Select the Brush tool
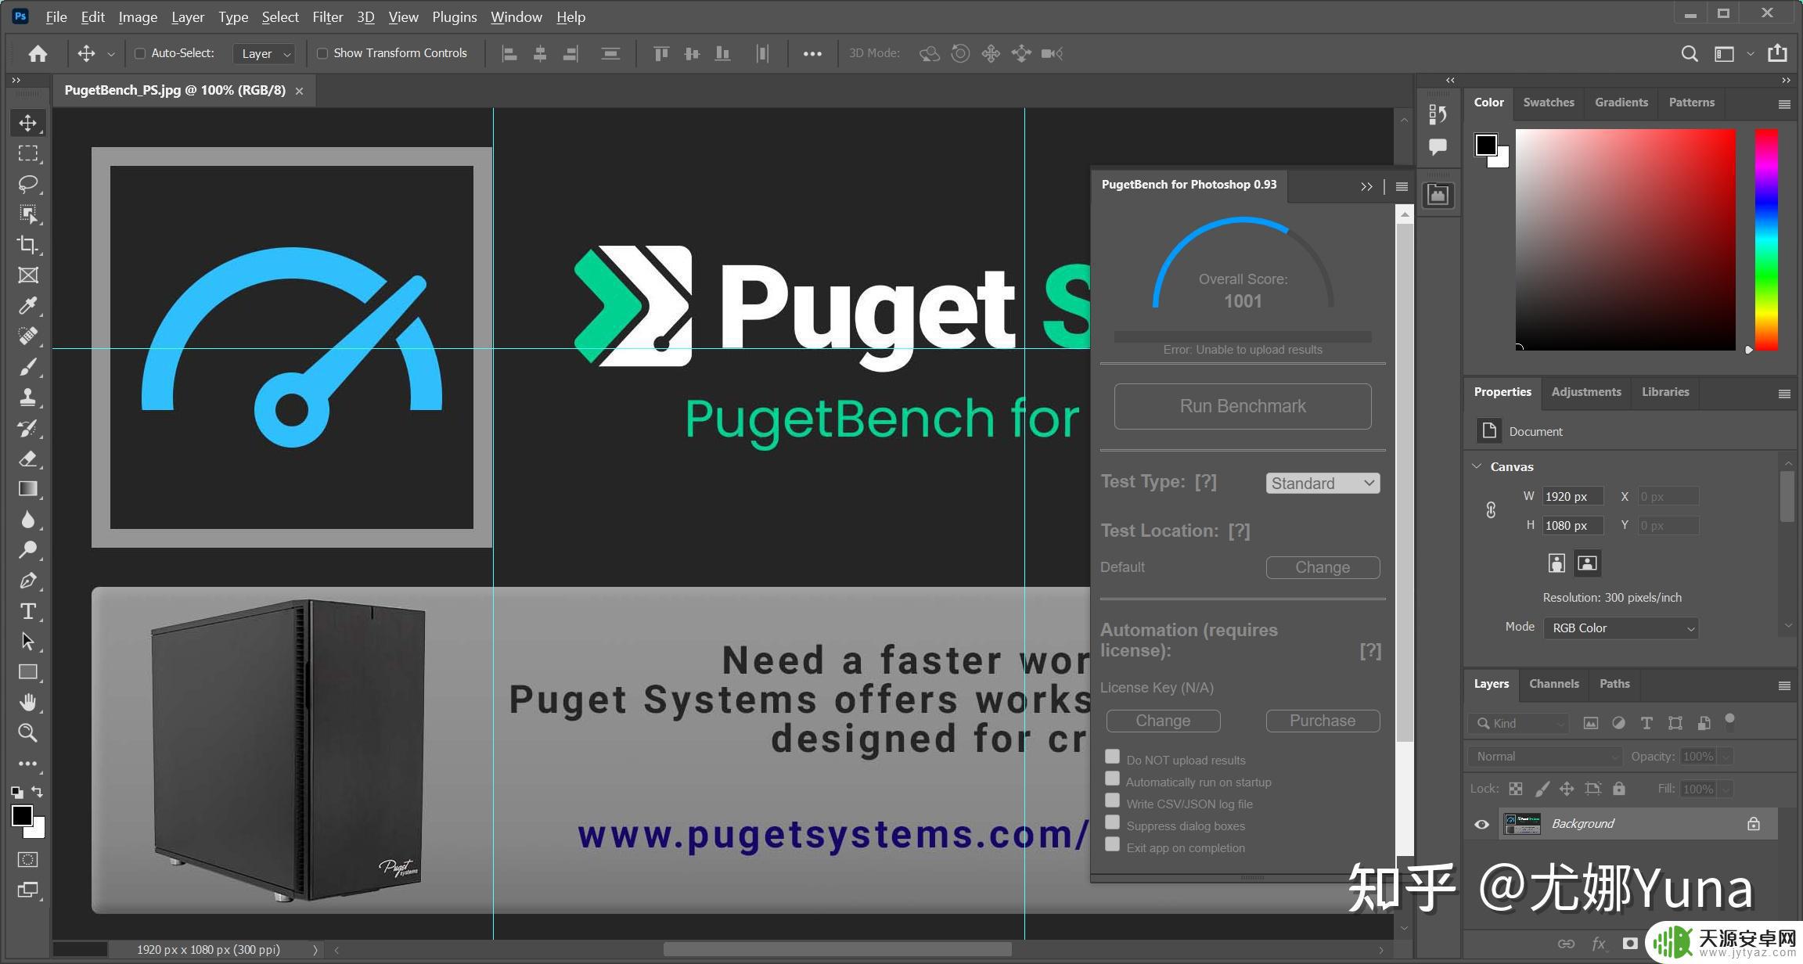Image resolution: width=1803 pixels, height=964 pixels. tap(28, 367)
